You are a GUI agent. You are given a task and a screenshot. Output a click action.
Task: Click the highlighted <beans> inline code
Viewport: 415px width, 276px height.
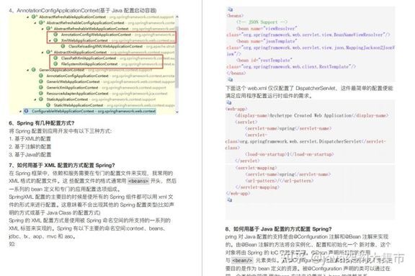tap(138, 181)
